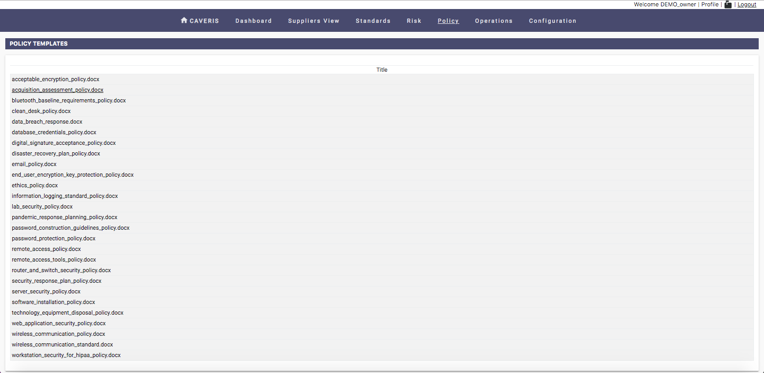Screen dimensions: 764x373
Task: Open remote_access_tools_policy.docx
Action: point(54,259)
